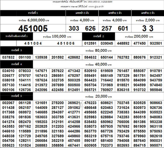Click third prize number 912321

[156, 57]
